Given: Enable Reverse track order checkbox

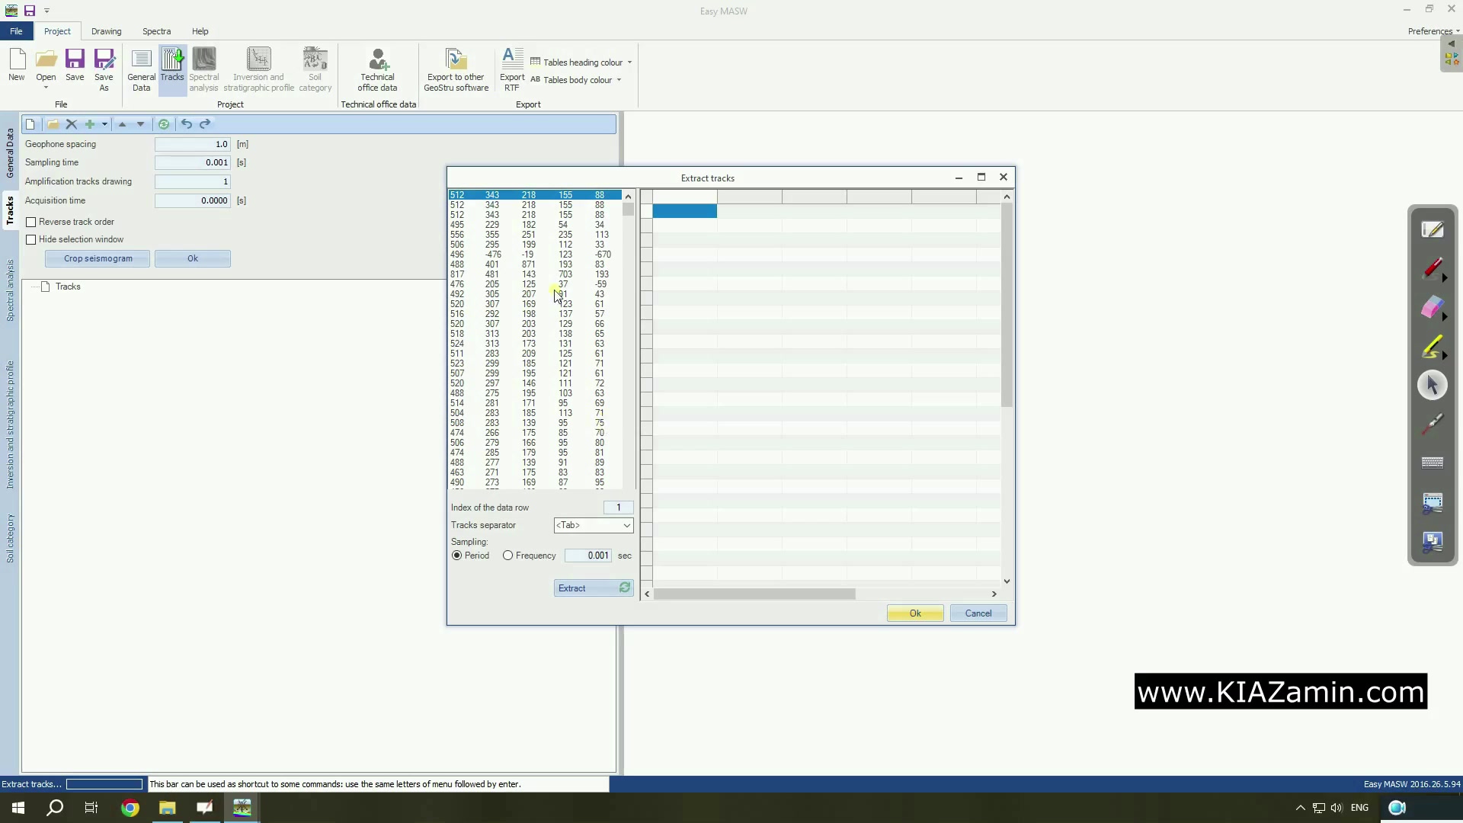Looking at the screenshot, I should click(31, 222).
